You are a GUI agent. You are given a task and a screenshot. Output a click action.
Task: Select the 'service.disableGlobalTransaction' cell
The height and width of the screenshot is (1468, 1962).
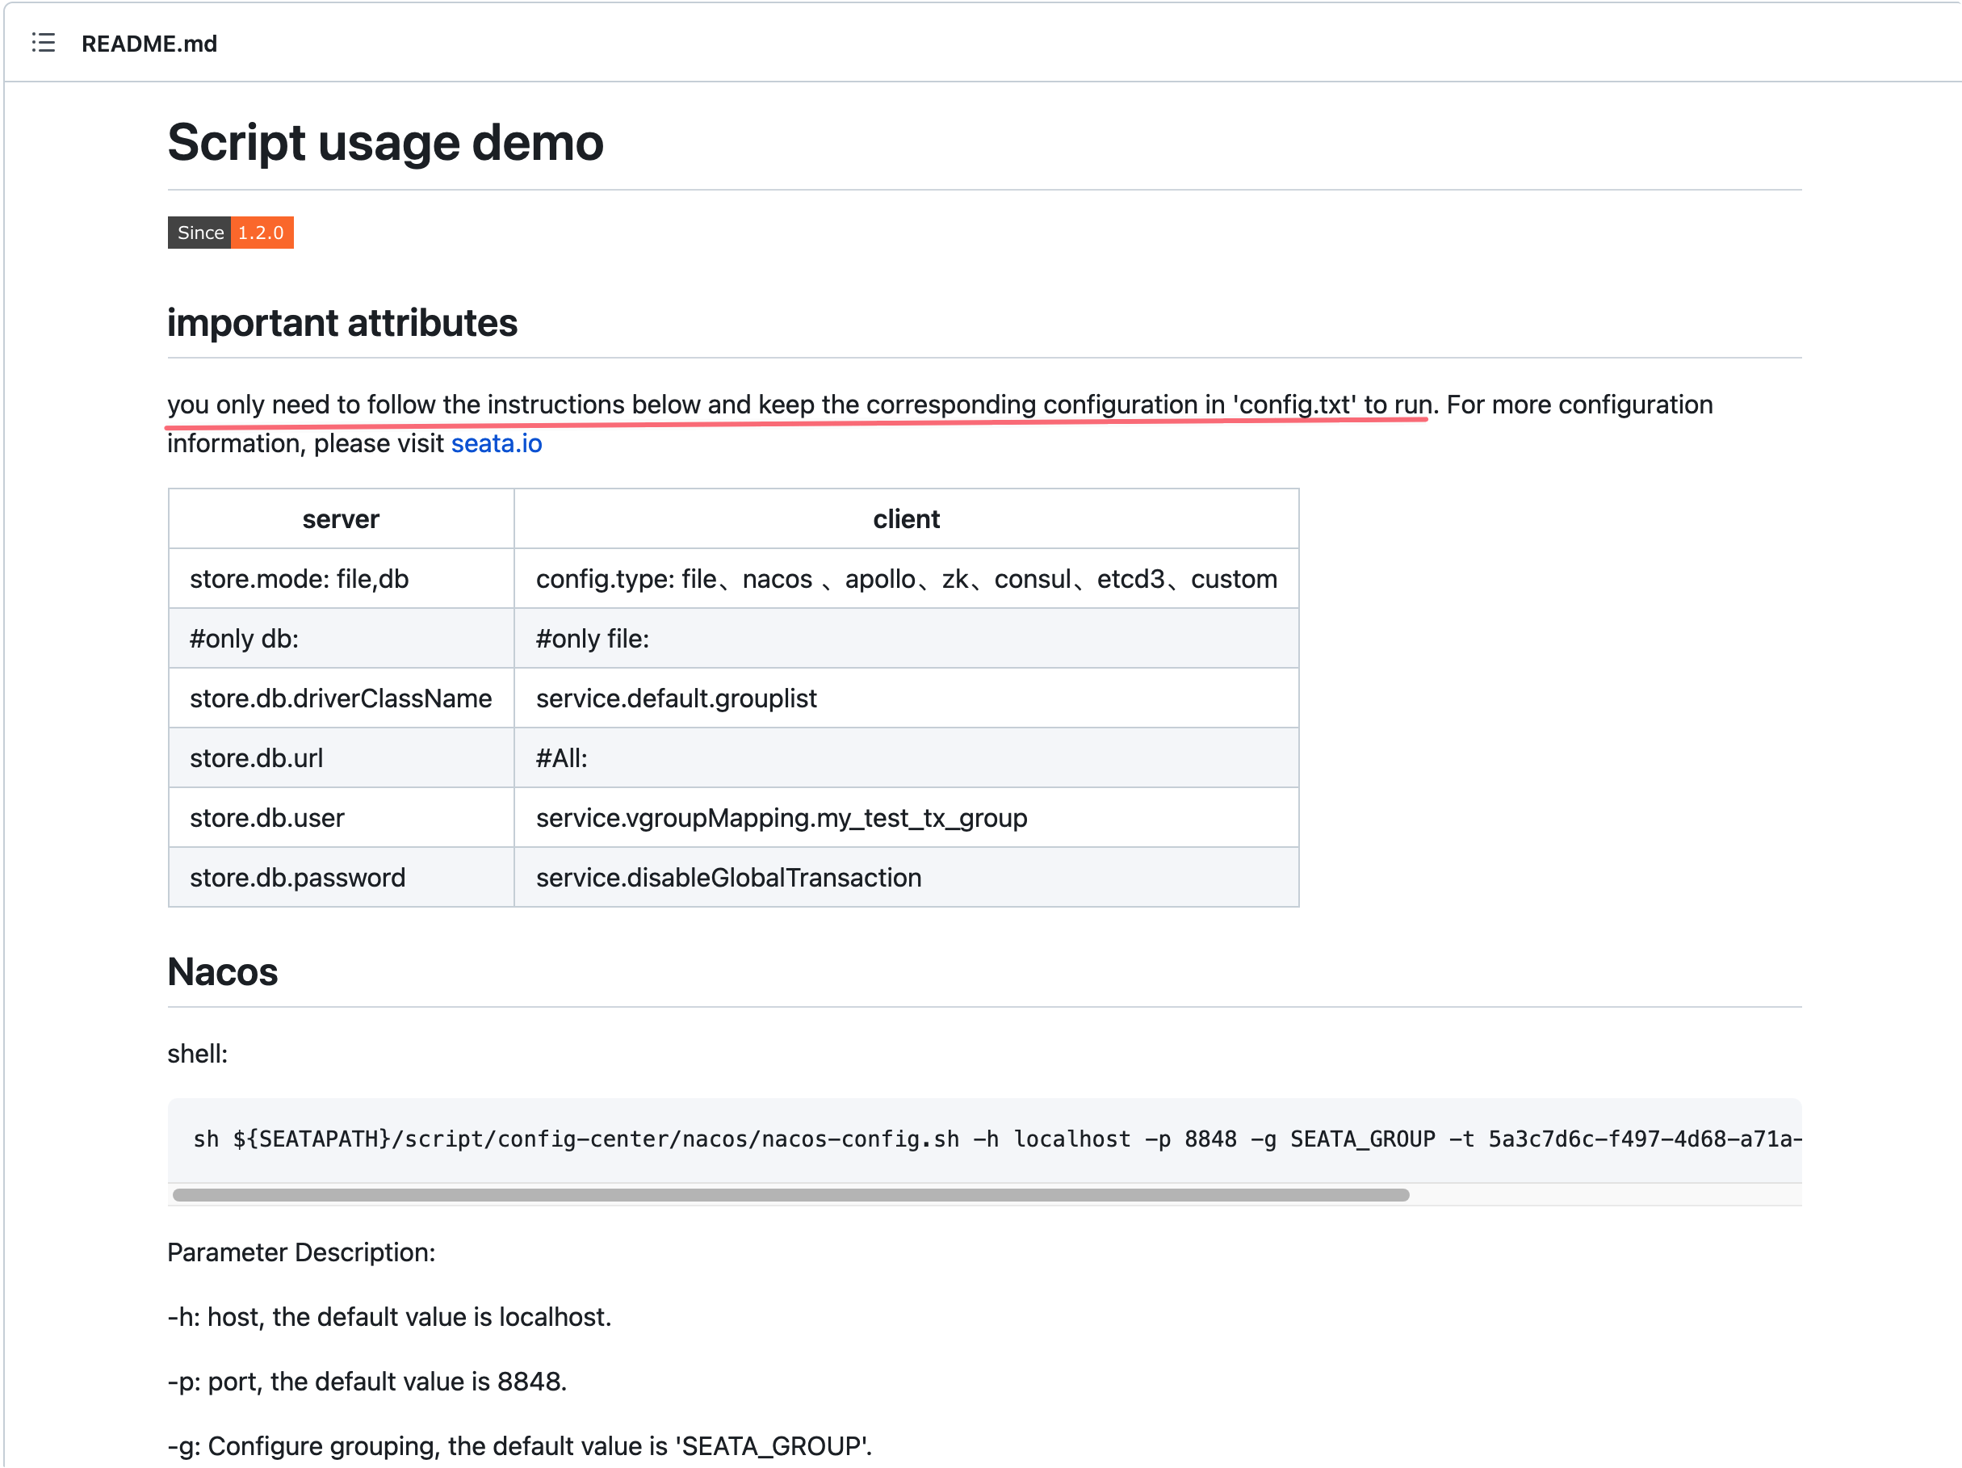907,877
